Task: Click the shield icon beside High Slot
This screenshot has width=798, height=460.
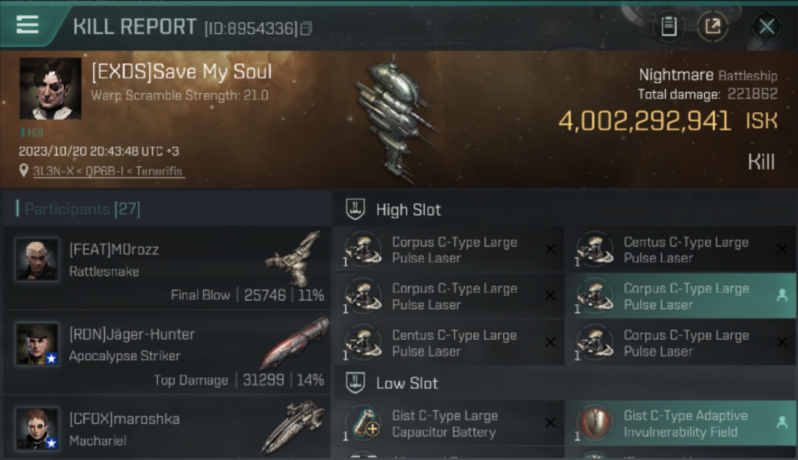Action: [x=355, y=209]
